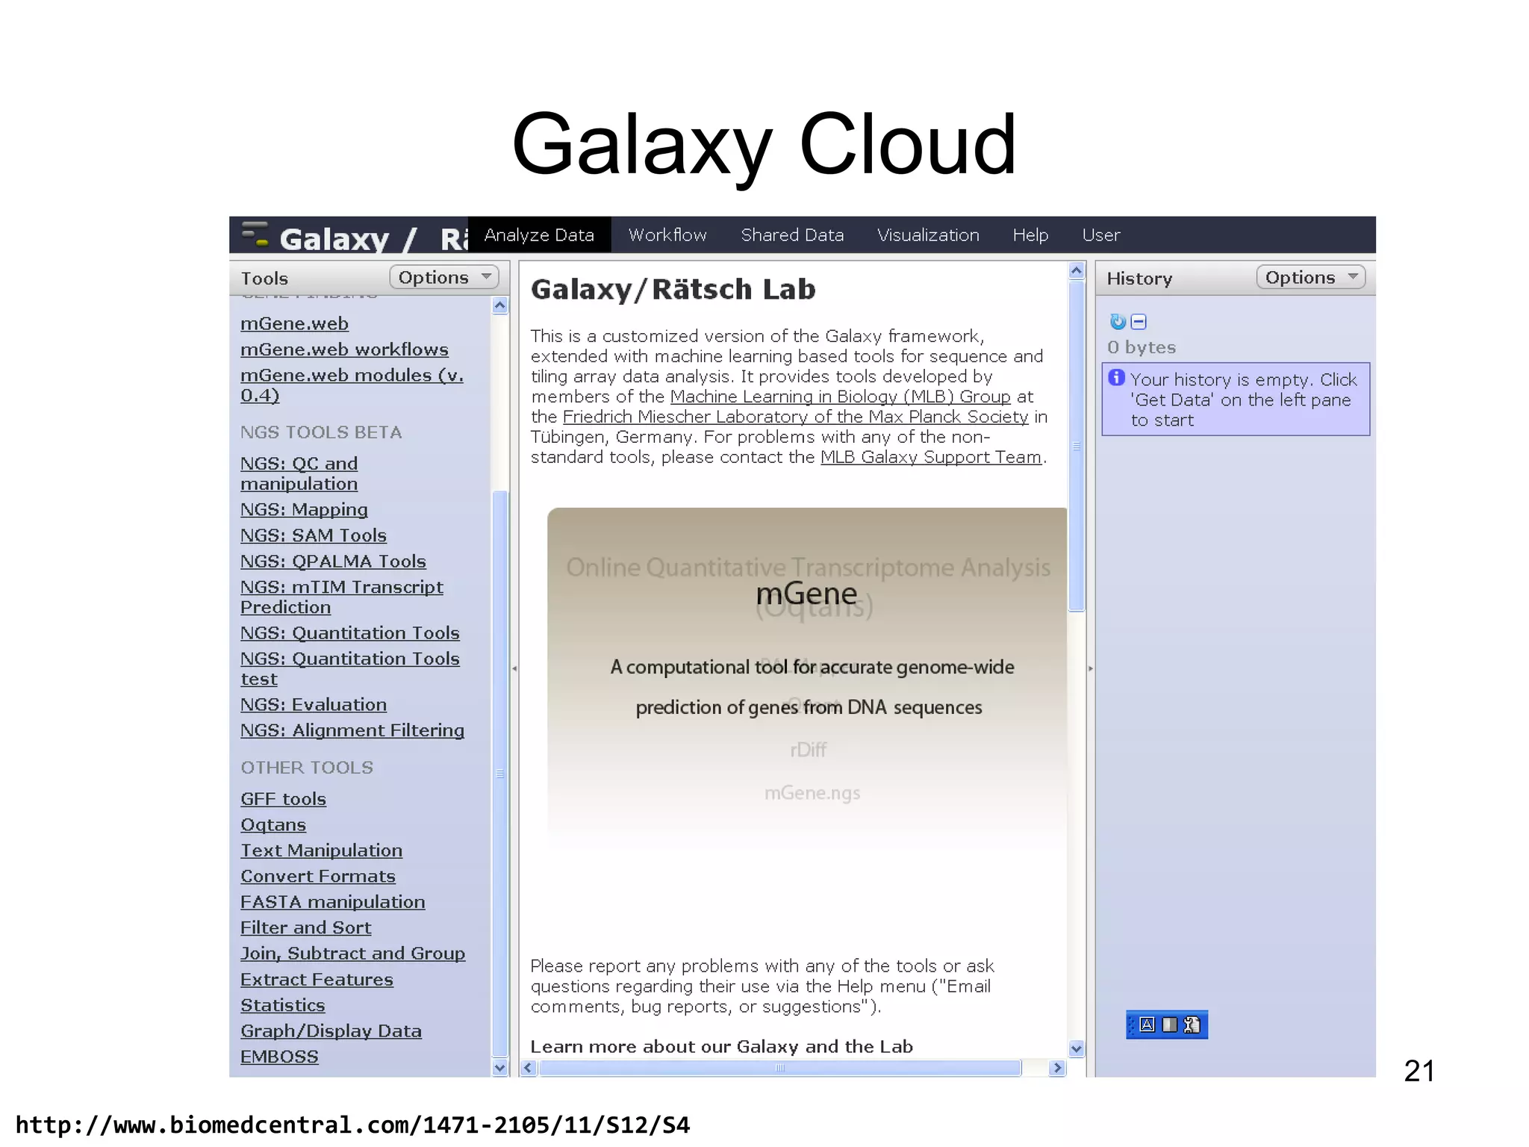Click the 'OTHER TOOLS' section header
The height and width of the screenshot is (1147, 1529).
click(307, 768)
